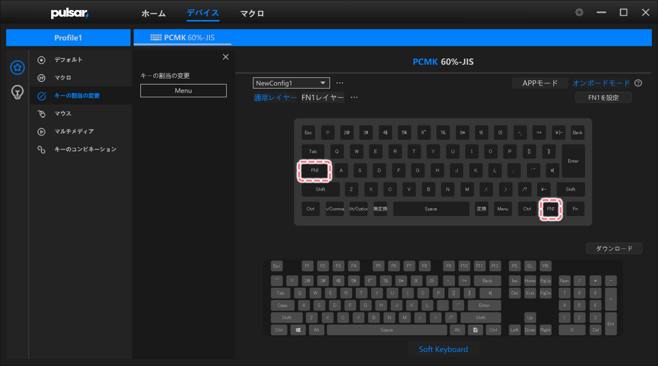Click Ins on the soft keyboard
This screenshot has width=658, height=366.
(514, 281)
